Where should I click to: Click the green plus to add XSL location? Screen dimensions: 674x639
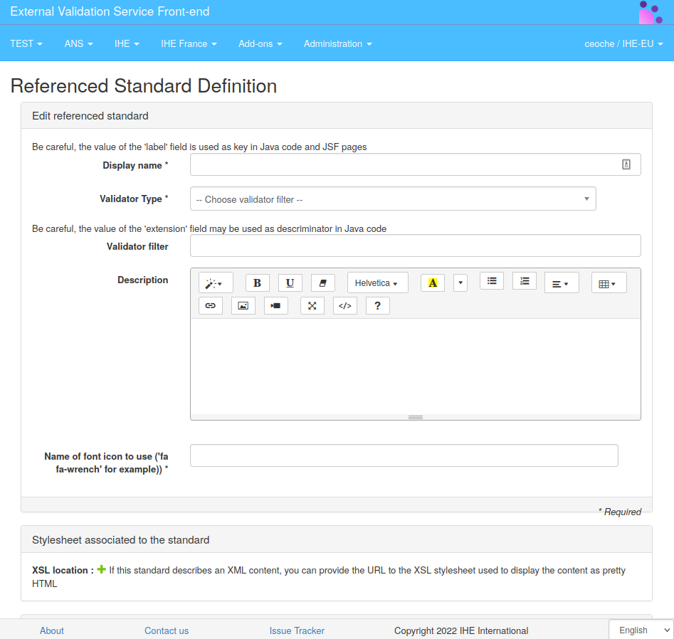coord(101,570)
